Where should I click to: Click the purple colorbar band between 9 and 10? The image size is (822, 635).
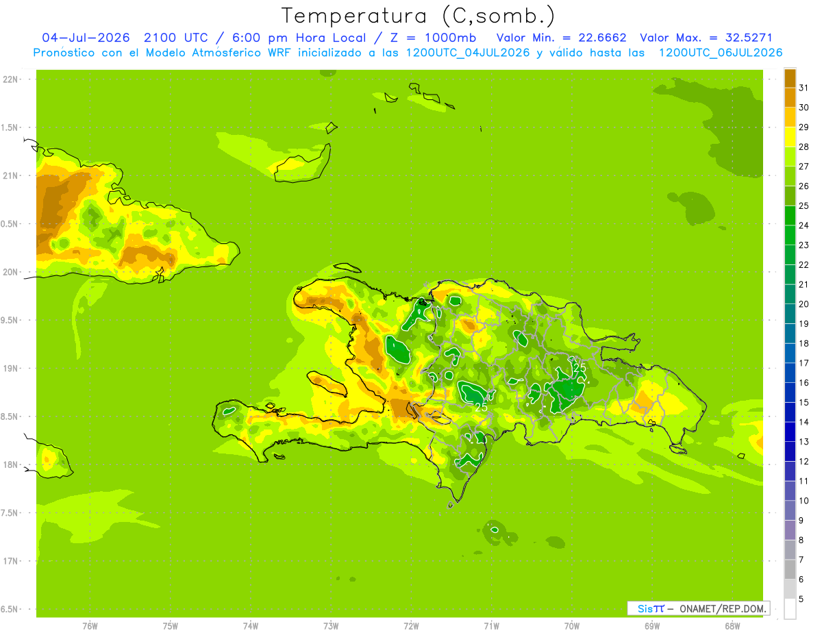(x=790, y=510)
